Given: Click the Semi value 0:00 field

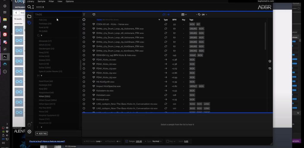Looking at the screenshot, I should [186, 141].
